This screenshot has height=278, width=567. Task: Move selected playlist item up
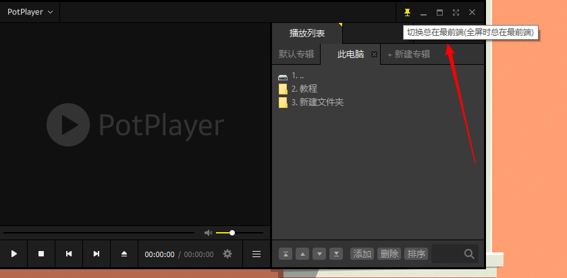pyautogui.click(x=302, y=254)
